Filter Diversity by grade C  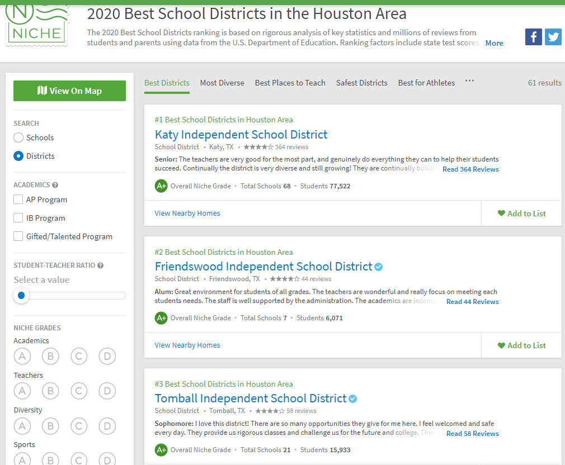(79, 426)
